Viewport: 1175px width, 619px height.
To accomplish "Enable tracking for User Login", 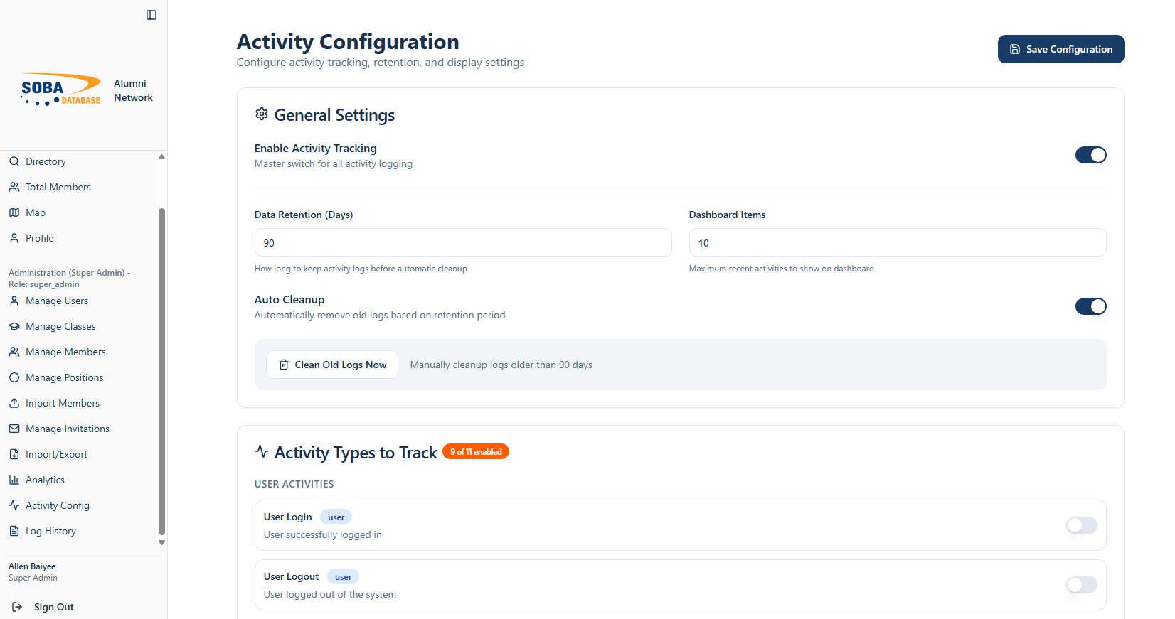I will [x=1082, y=525].
